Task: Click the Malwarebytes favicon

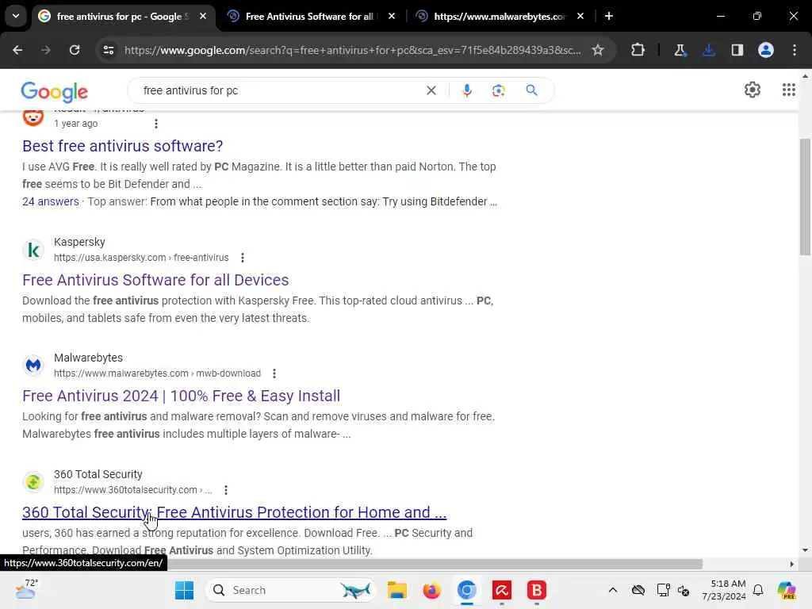Action: tap(33, 366)
